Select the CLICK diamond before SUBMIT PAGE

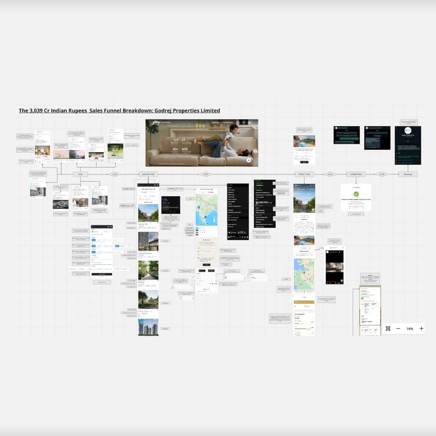pos(330,174)
